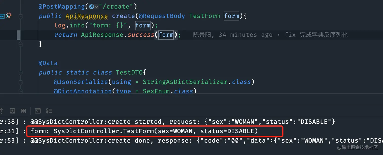Click the bulleted list icon in console toolbar
Image resolution: width=383 pixels, height=155 pixels.
pyautogui.click(x=49, y=111)
